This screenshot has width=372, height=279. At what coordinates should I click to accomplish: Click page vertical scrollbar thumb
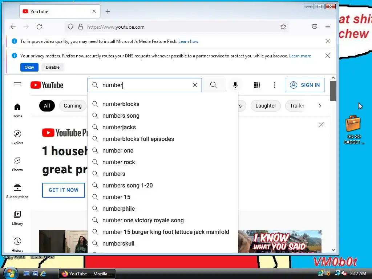tap(333, 90)
